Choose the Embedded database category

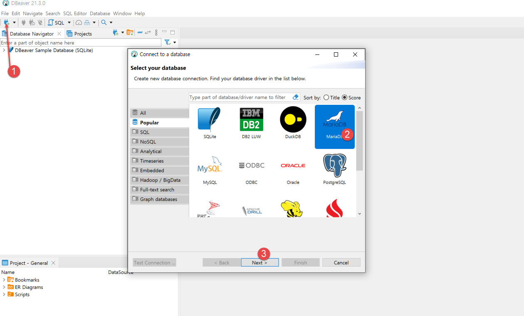(x=160, y=170)
